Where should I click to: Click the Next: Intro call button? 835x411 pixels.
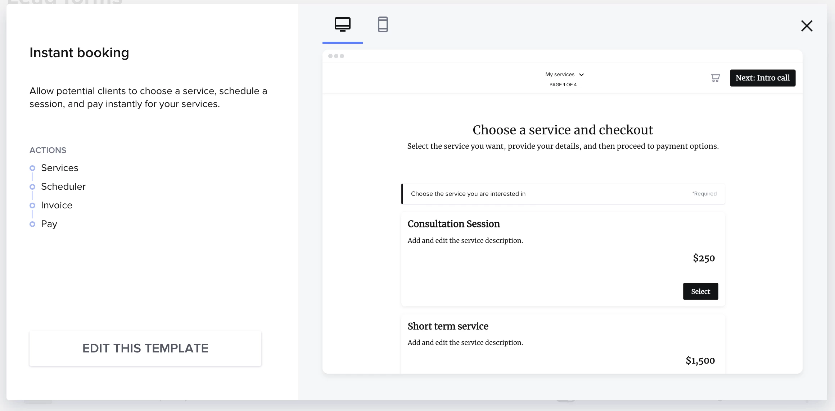pos(762,78)
